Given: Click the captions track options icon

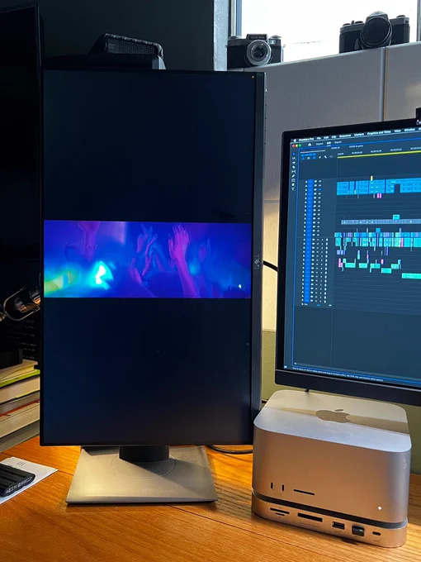Looking at the screenshot, I should pos(331,157).
